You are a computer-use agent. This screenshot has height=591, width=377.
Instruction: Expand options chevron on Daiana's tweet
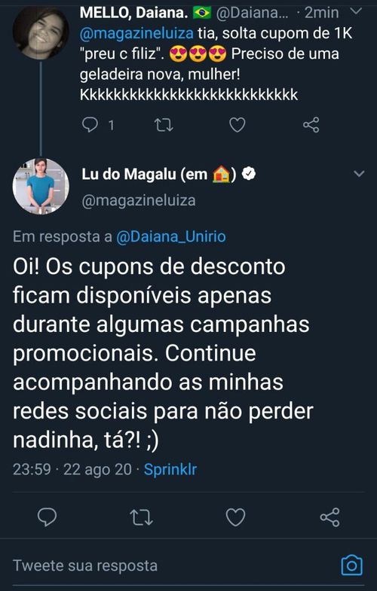[x=356, y=12]
